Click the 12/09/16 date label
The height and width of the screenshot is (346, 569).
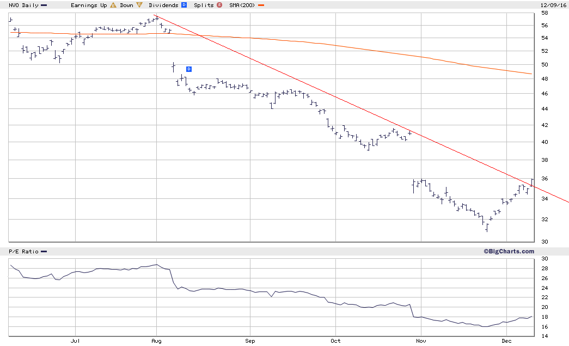[553, 5]
